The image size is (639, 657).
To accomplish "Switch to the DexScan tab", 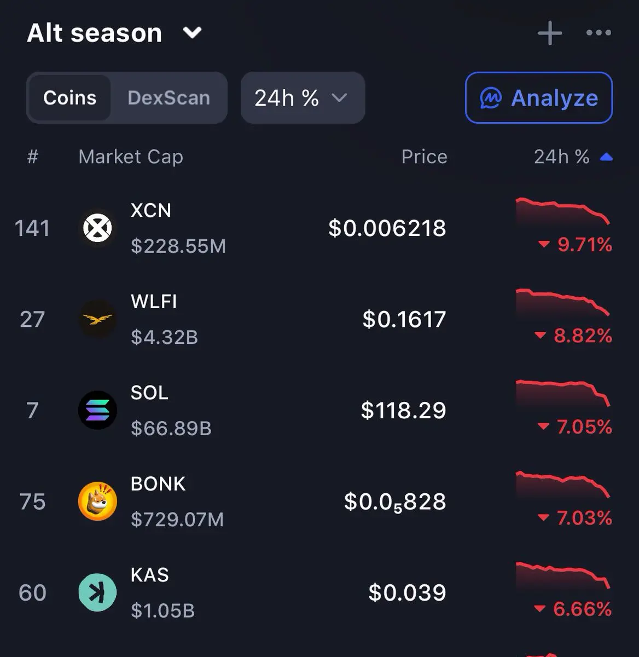I will pos(169,97).
